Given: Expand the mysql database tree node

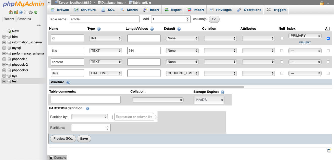Looking at the screenshot, I should [4, 48].
